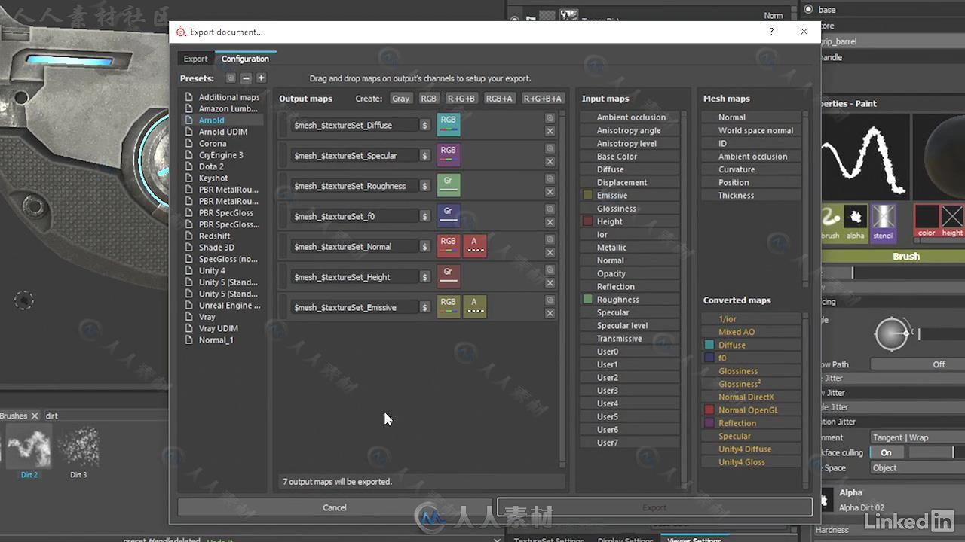Select the Arnold UDIM preset
965x542 pixels.
tap(223, 132)
